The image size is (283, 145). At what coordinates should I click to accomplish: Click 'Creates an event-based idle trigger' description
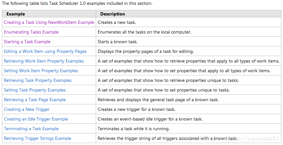coord(150,119)
